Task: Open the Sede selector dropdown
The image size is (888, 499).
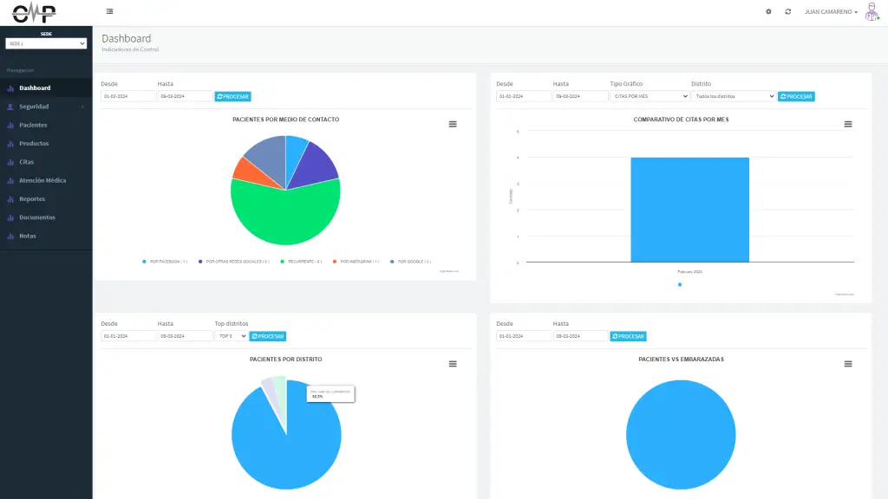Action: (x=46, y=43)
